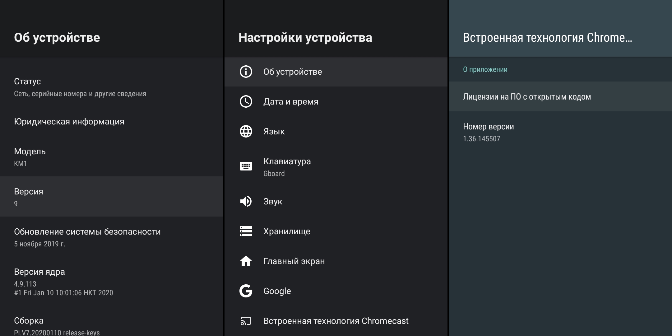Open the Статус entry
Image resolution: width=672 pixels, height=336 pixels.
[80, 87]
